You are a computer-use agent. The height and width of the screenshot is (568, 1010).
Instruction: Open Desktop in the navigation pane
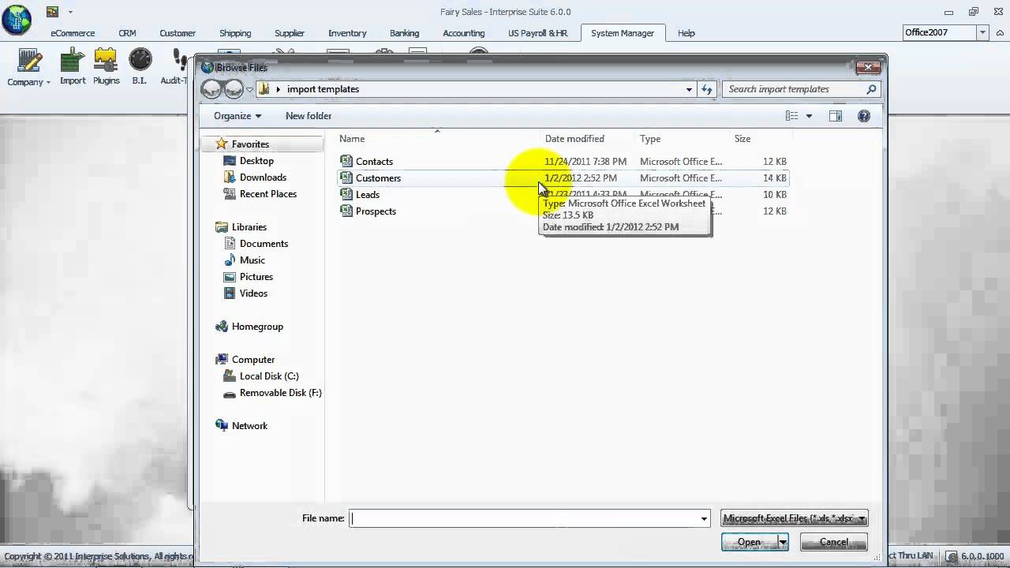pos(256,161)
